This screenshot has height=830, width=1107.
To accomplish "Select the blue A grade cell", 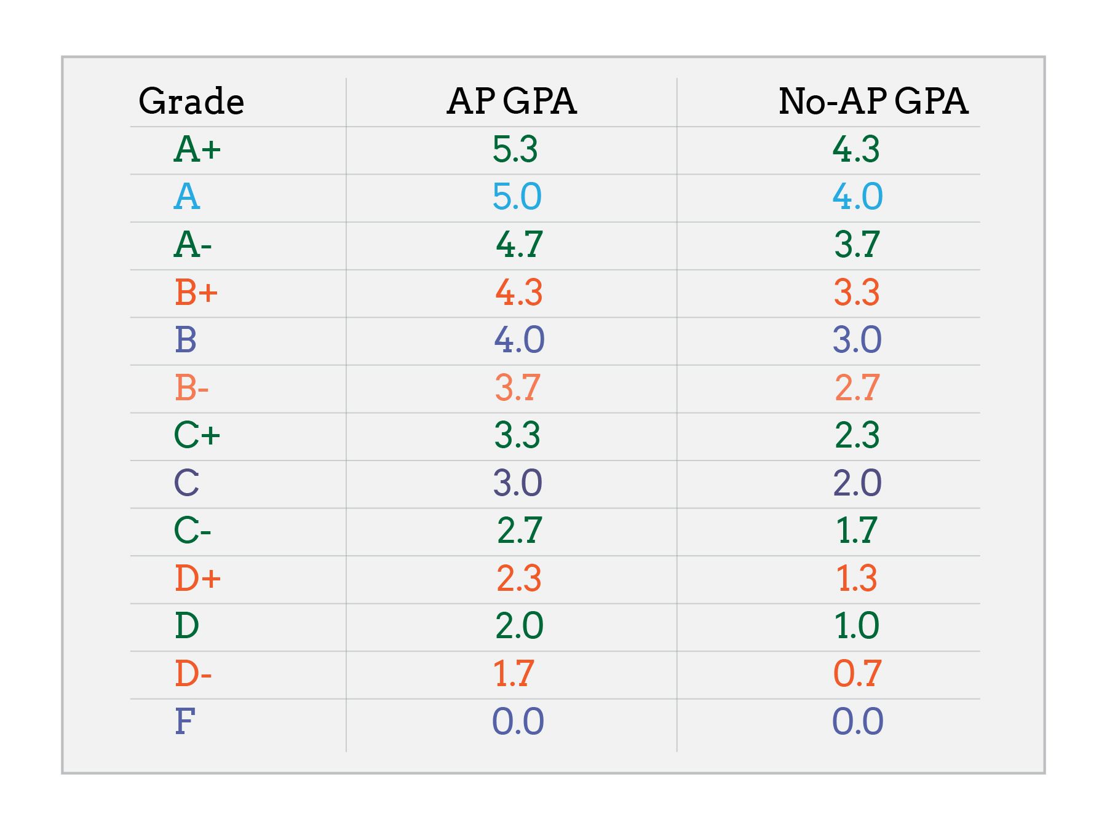I will [x=187, y=197].
